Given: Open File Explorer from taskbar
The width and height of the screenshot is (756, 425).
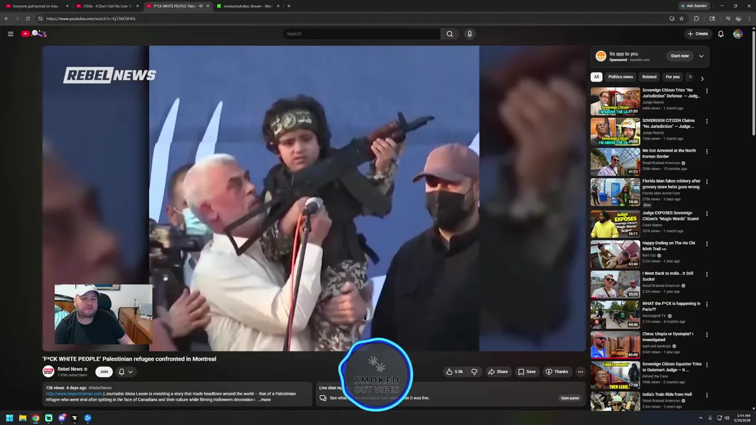Looking at the screenshot, I should (x=22, y=418).
